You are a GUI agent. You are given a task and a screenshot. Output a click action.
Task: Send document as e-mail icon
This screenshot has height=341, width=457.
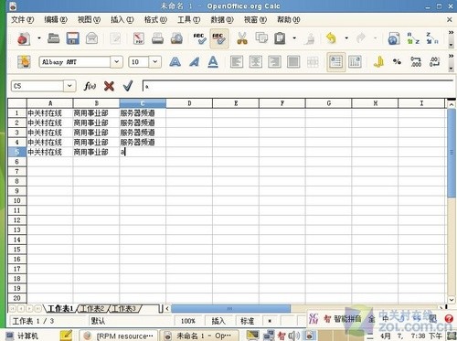click(x=91, y=38)
